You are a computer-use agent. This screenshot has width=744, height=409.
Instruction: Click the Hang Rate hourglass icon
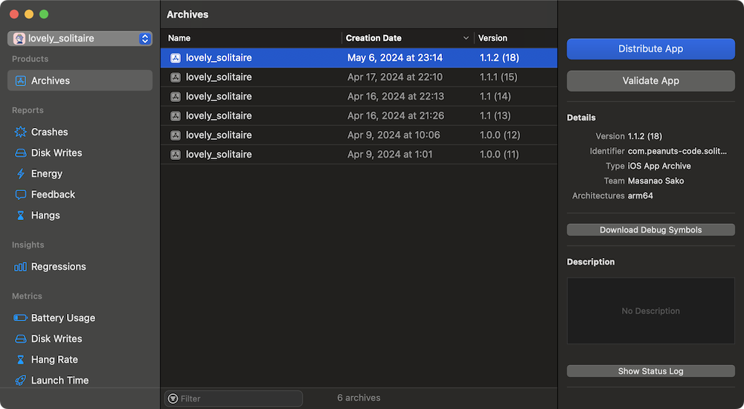click(20, 360)
